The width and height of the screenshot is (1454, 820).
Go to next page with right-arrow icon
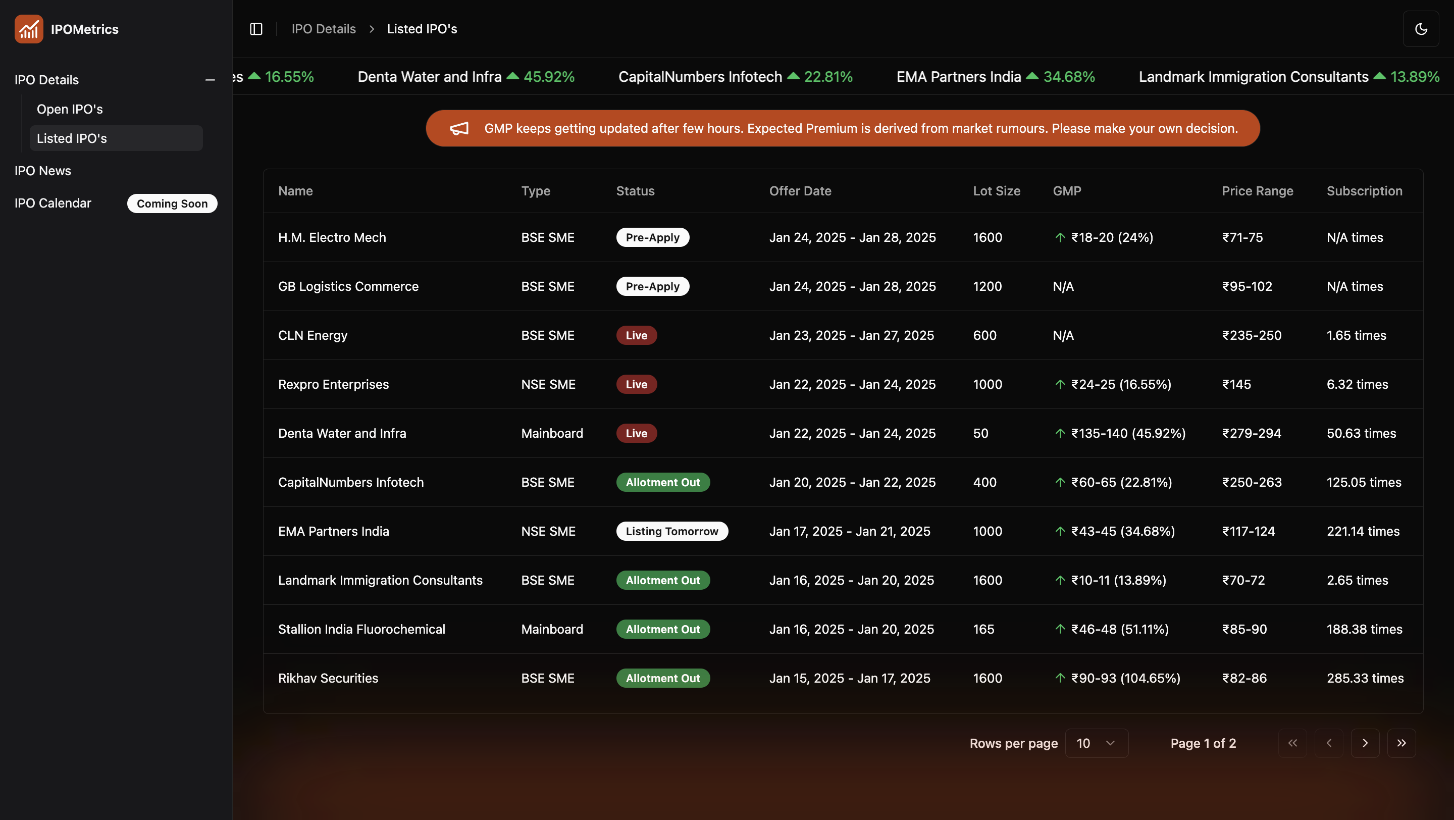click(1365, 743)
